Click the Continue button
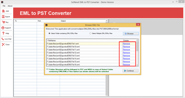The width and height of the screenshot is (185, 98). point(130,71)
